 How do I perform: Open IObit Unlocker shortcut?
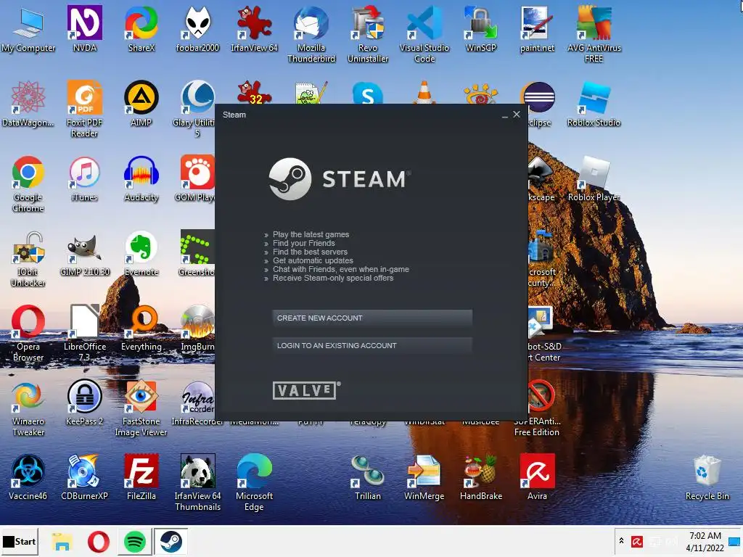[28, 259]
